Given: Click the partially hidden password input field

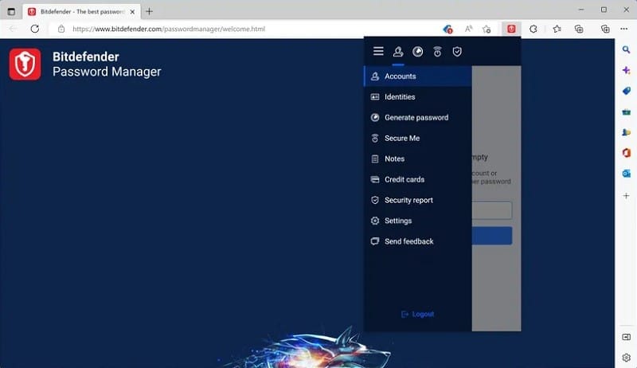Looking at the screenshot, I should coord(492,210).
